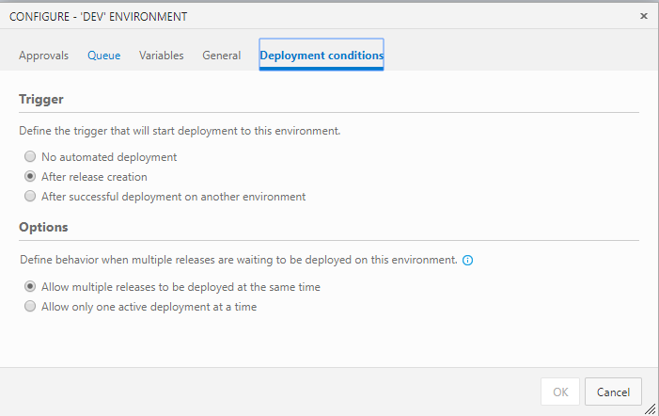Click the 'Define the trigger' description text
Image resolution: width=659 pixels, height=416 pixels.
pos(180,131)
